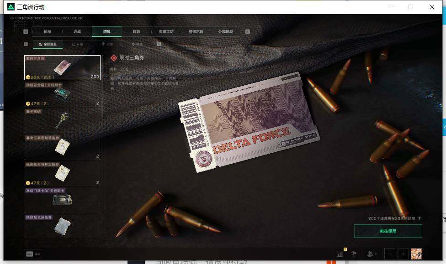
Task: Open the statistics bar chart icon
Action: [x=340, y=254]
